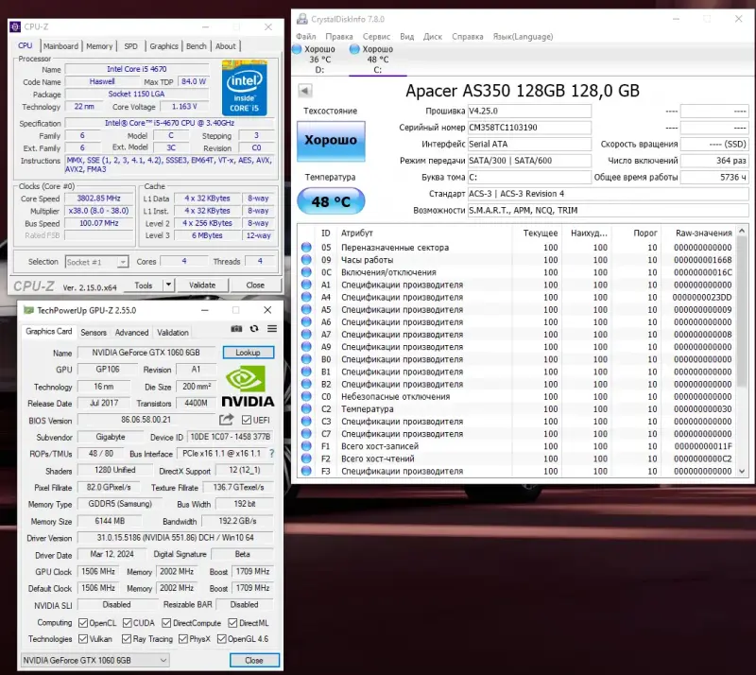Switch to CPU-Z Graphics tab
Viewport: 756px width, 675px height.
click(x=163, y=46)
